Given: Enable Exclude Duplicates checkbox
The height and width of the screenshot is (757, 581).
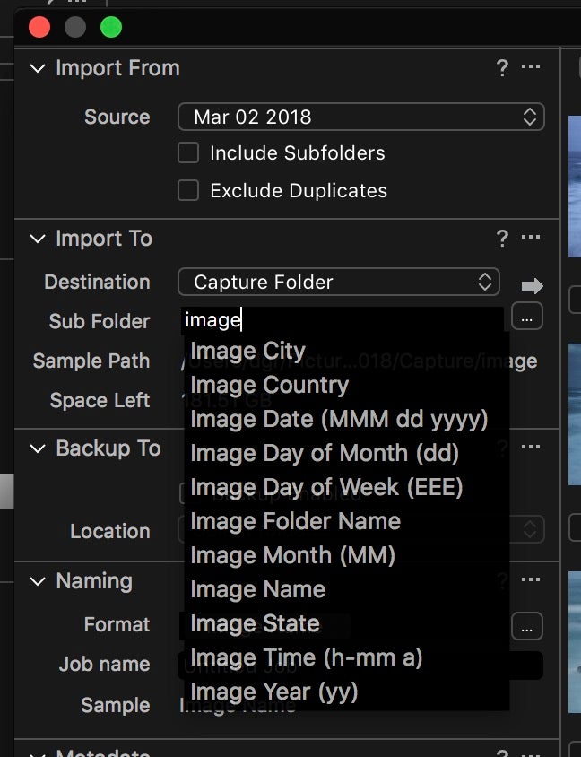Looking at the screenshot, I should coord(188,190).
